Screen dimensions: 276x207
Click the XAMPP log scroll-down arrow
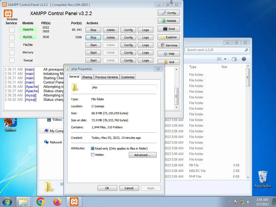[177, 107]
